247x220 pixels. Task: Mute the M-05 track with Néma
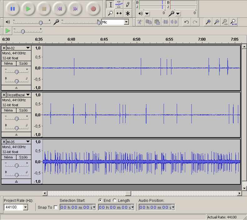pyautogui.click(x=8, y=157)
